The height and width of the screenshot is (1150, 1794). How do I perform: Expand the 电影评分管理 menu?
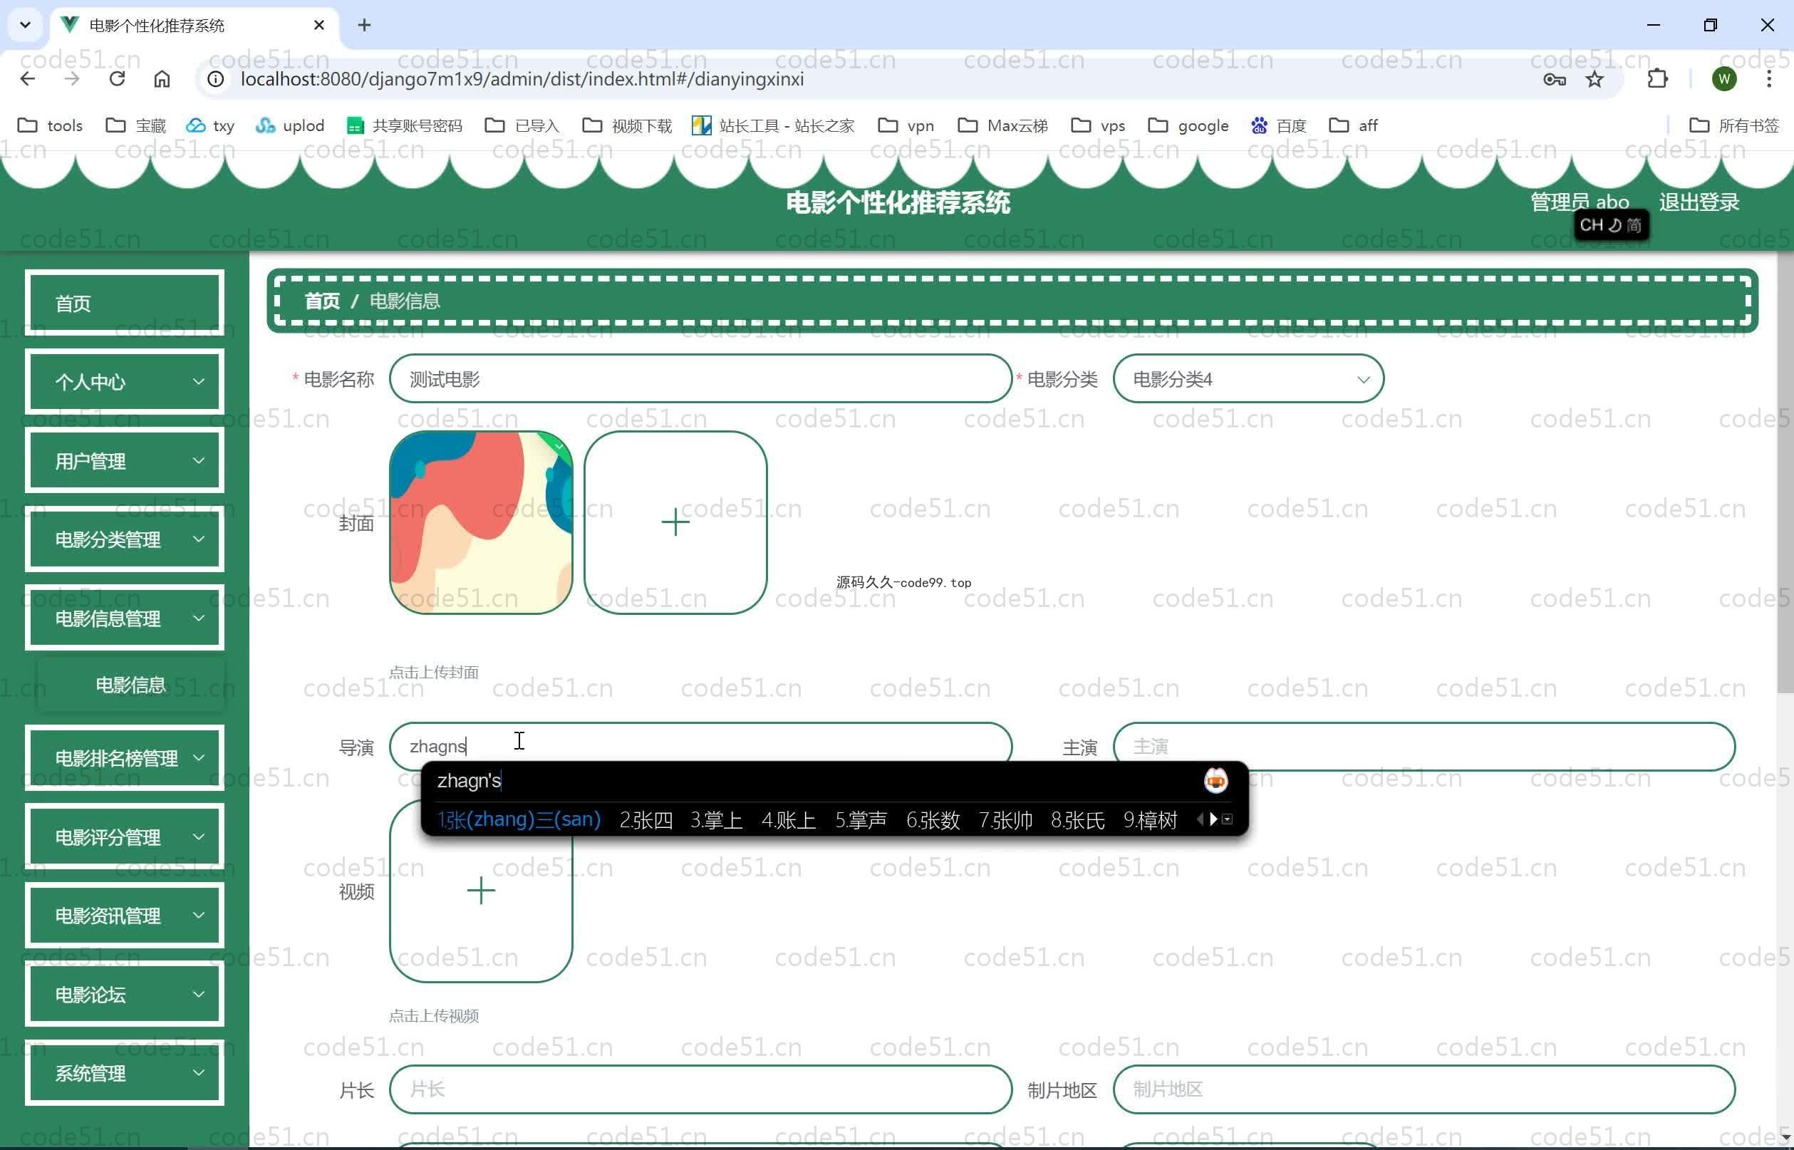tap(125, 837)
